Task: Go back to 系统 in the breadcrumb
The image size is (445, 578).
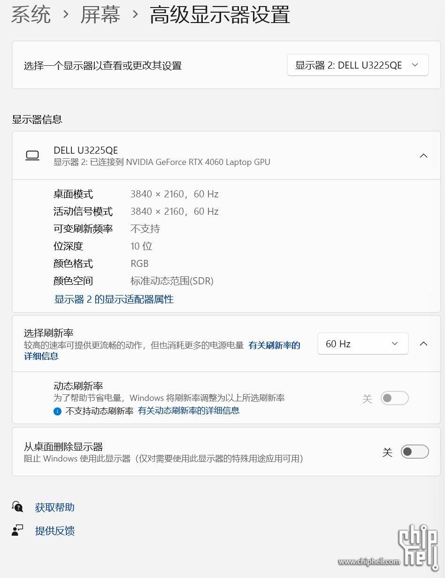Action: coord(31,15)
